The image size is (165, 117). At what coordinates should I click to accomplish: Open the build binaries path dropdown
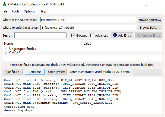point(134,28)
